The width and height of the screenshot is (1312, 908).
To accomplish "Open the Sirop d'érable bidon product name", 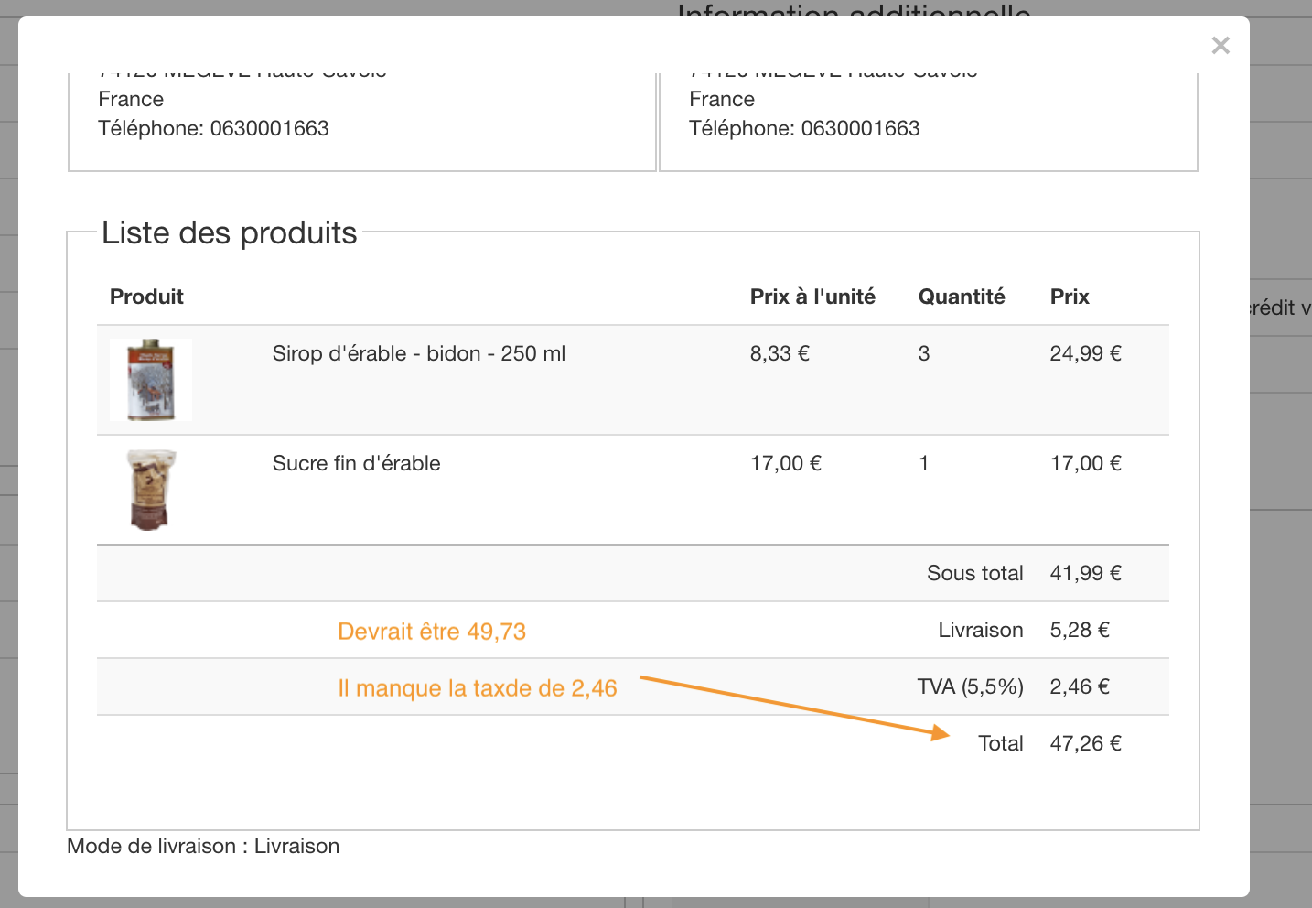I will [418, 354].
